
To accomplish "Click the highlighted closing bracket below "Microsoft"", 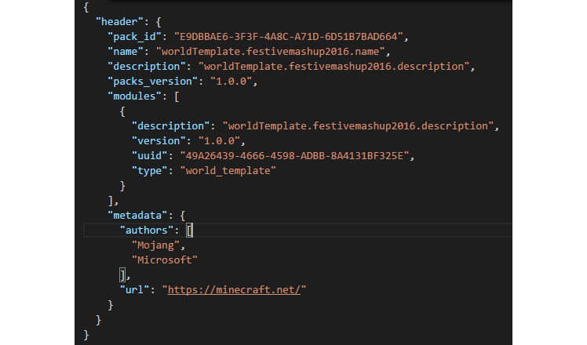I will (122, 274).
